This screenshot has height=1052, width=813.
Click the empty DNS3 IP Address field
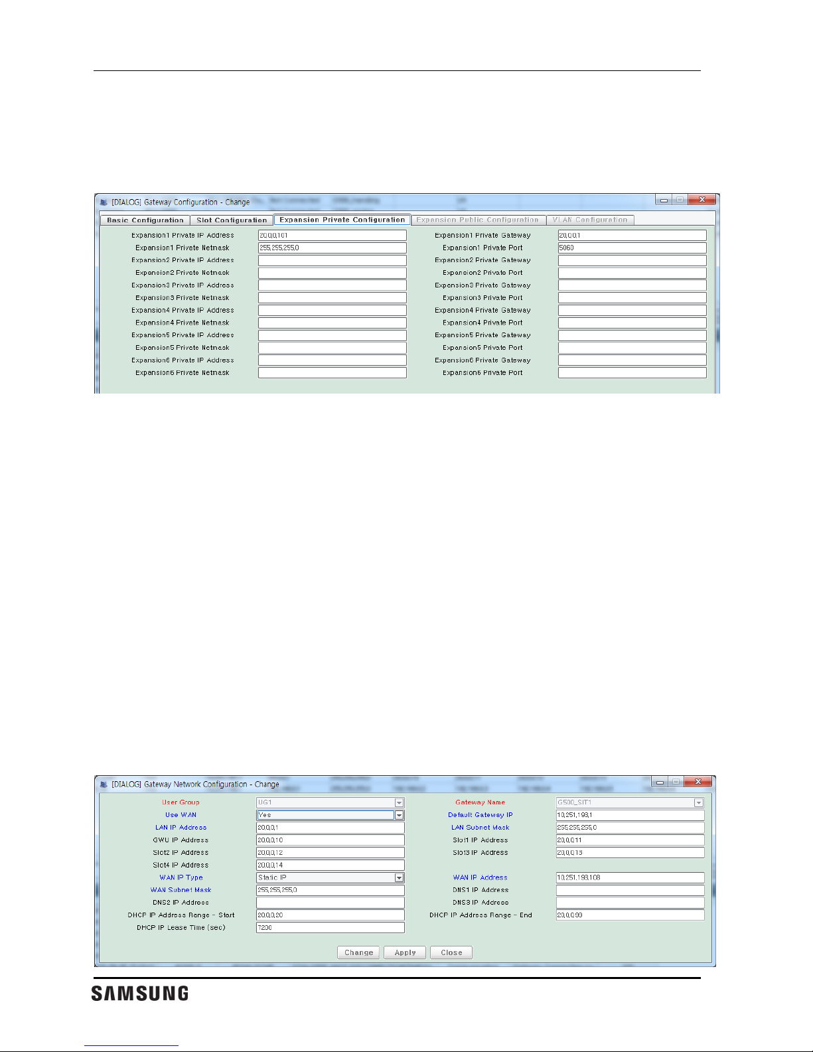[x=630, y=903]
